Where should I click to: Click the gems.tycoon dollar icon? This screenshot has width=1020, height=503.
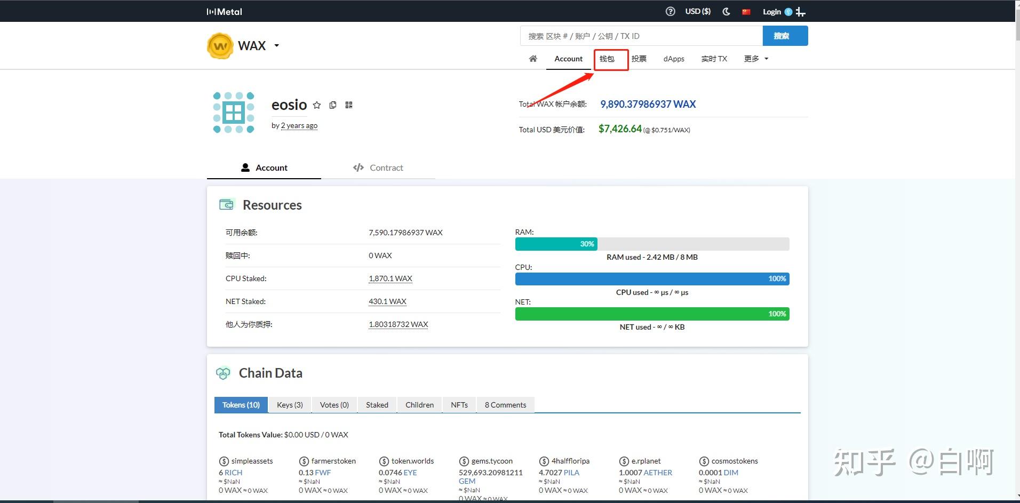coord(464,461)
